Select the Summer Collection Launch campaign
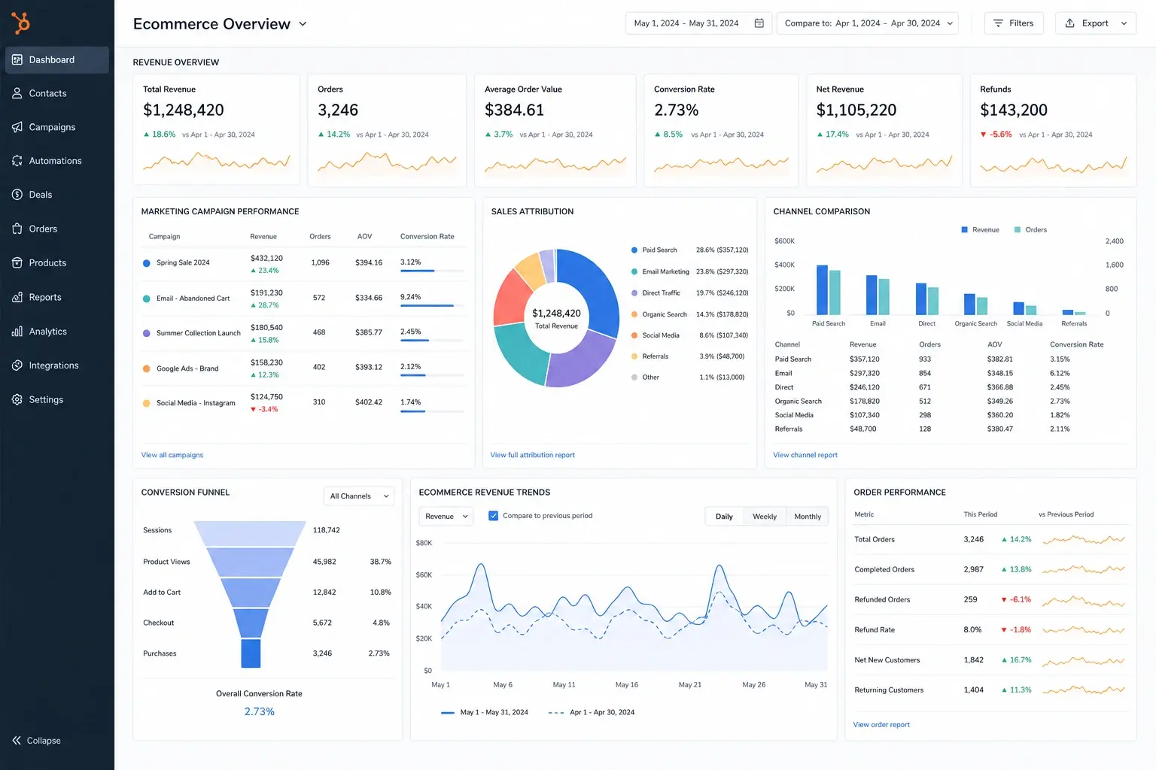This screenshot has height=770, width=1156. point(303,333)
